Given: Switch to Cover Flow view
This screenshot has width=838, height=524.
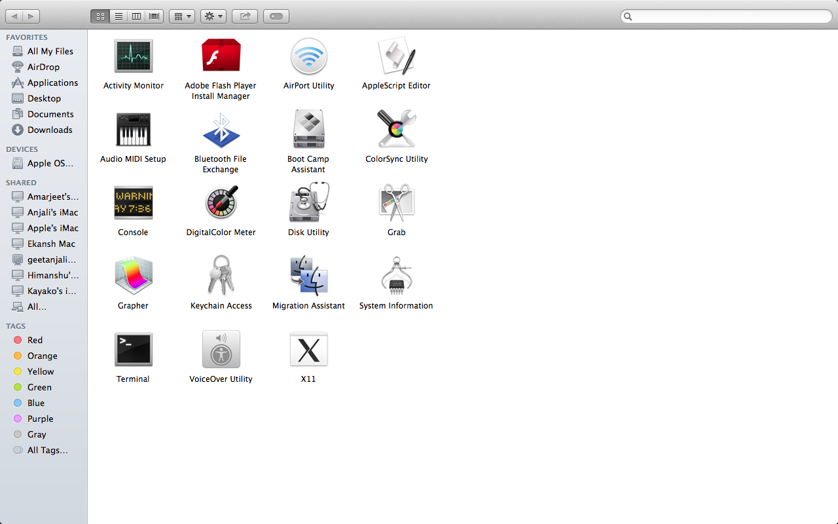Looking at the screenshot, I should coord(155,16).
